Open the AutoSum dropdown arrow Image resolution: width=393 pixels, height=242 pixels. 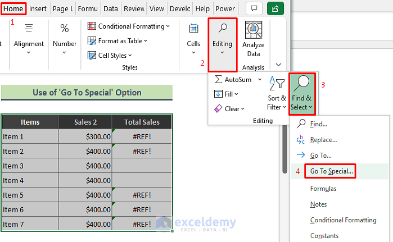click(x=260, y=80)
